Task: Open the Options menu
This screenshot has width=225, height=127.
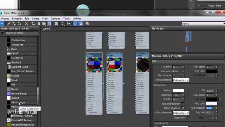Action: 56,19
